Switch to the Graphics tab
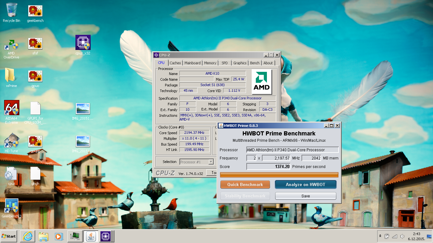Viewport: 433px width, 243px height. click(240, 63)
